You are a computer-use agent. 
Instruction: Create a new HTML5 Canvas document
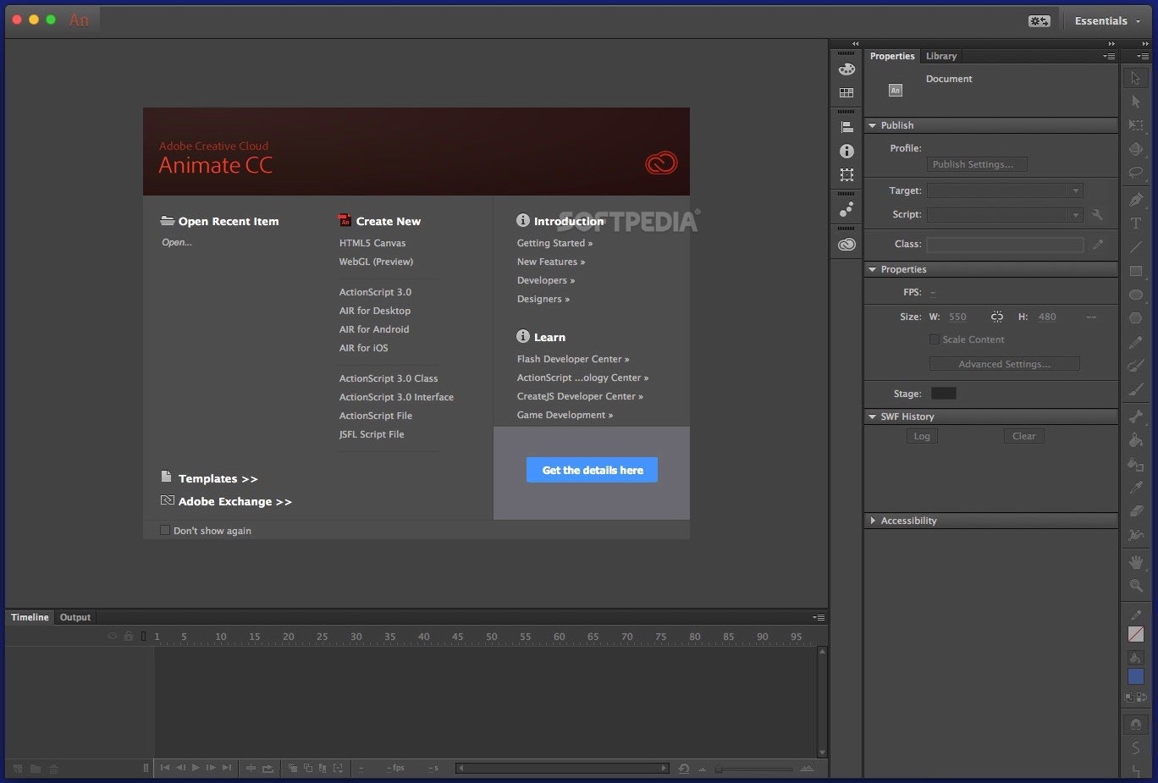tap(372, 243)
